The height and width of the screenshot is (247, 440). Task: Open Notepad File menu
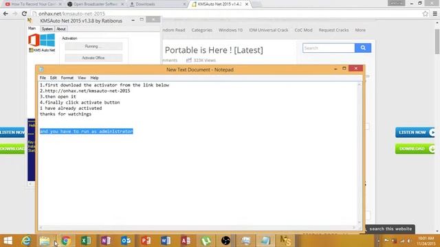(43, 78)
